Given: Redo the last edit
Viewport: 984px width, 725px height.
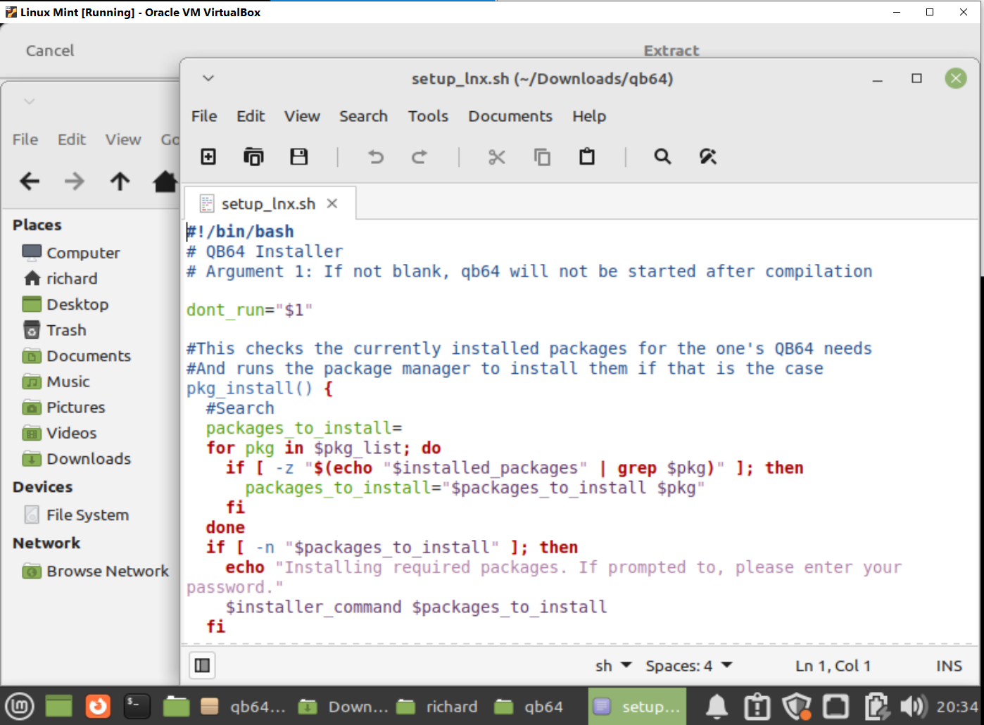Looking at the screenshot, I should tap(420, 156).
